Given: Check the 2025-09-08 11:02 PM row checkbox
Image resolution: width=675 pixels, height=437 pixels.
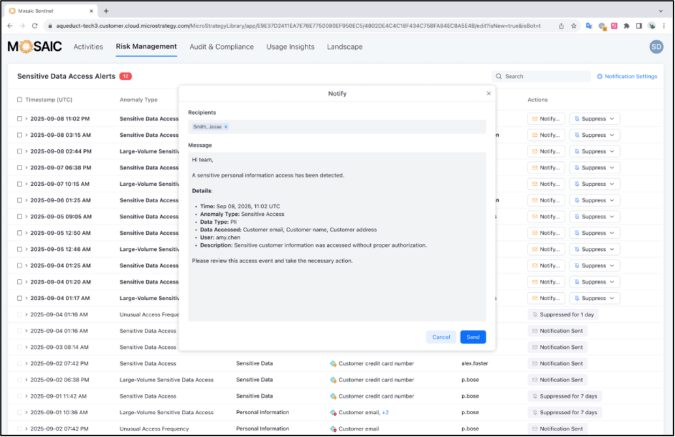Looking at the screenshot, I should click(x=20, y=119).
